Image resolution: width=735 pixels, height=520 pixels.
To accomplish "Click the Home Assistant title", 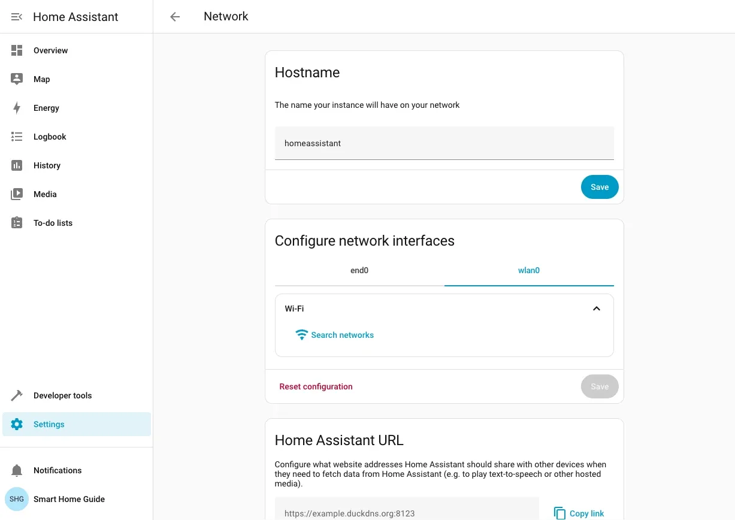I will (x=75, y=17).
